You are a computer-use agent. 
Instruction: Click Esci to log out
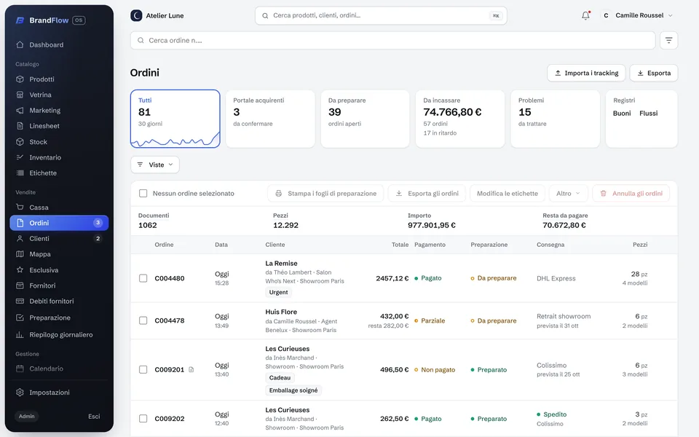(94, 417)
